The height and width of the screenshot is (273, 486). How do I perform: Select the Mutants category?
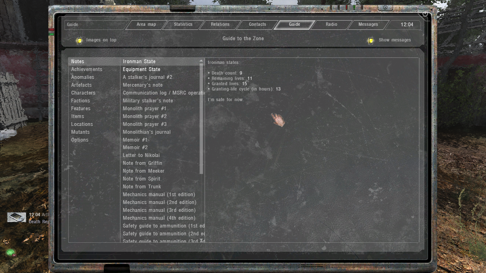pyautogui.click(x=94, y=132)
